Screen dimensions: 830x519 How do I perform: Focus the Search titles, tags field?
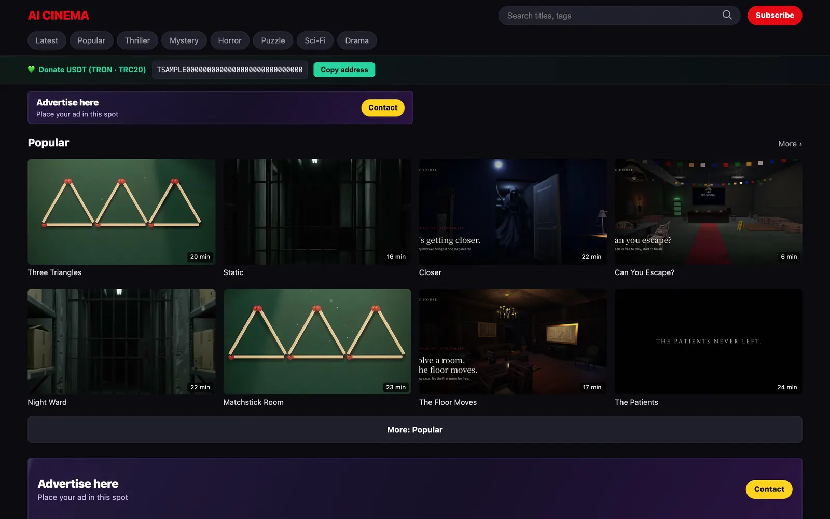click(619, 16)
